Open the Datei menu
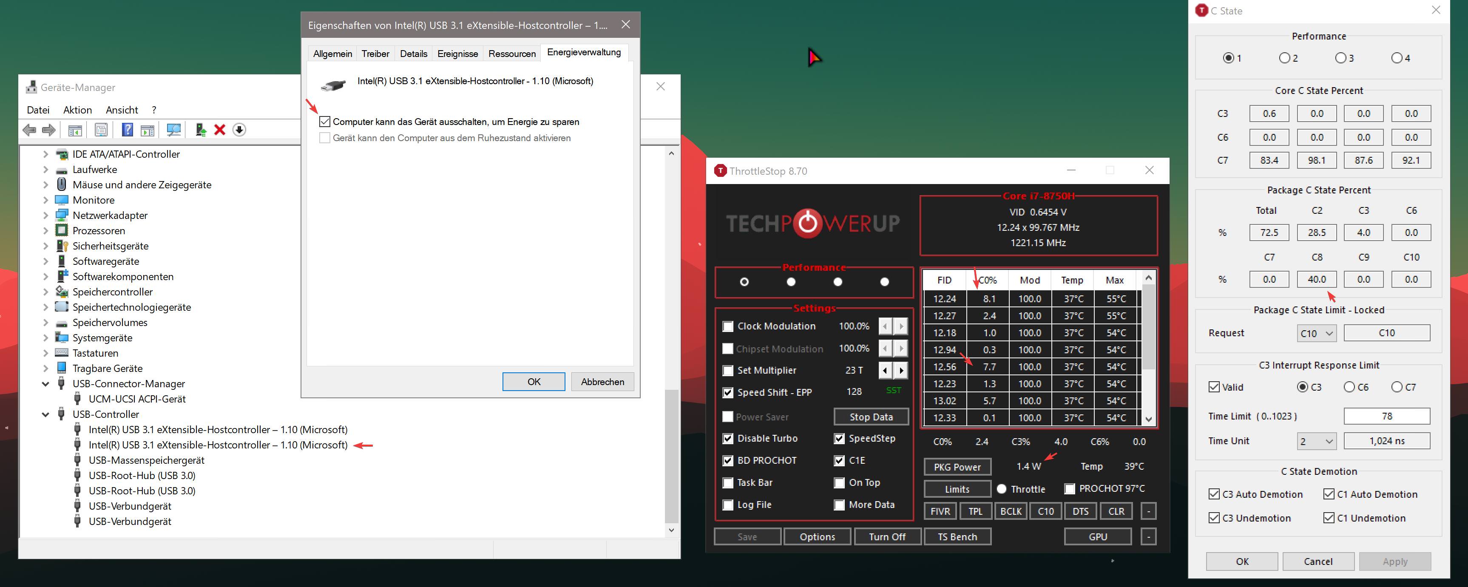This screenshot has width=1468, height=587. [x=38, y=110]
